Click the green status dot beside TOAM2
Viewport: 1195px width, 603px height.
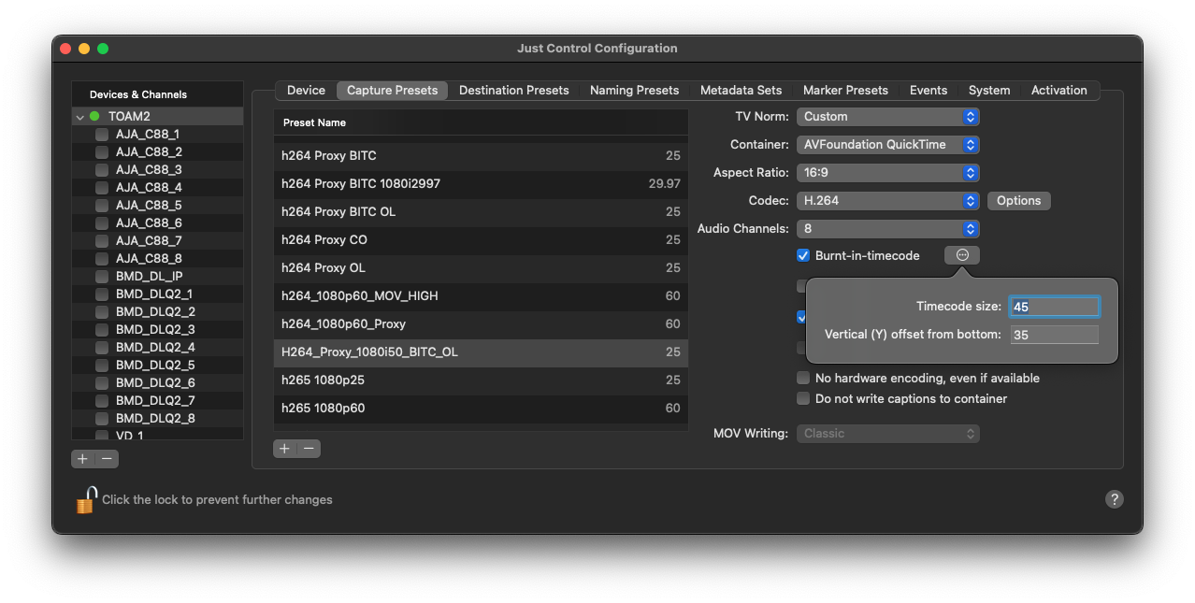tap(94, 117)
